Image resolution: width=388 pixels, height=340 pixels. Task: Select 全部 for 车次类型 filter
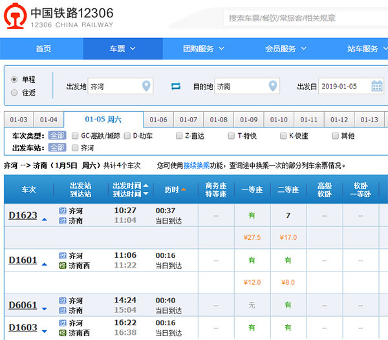pyautogui.click(x=57, y=136)
